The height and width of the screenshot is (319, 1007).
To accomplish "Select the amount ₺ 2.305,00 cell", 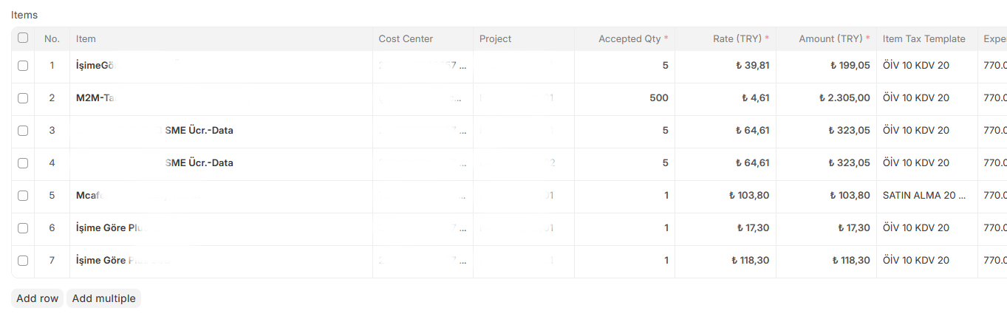I will click(826, 98).
